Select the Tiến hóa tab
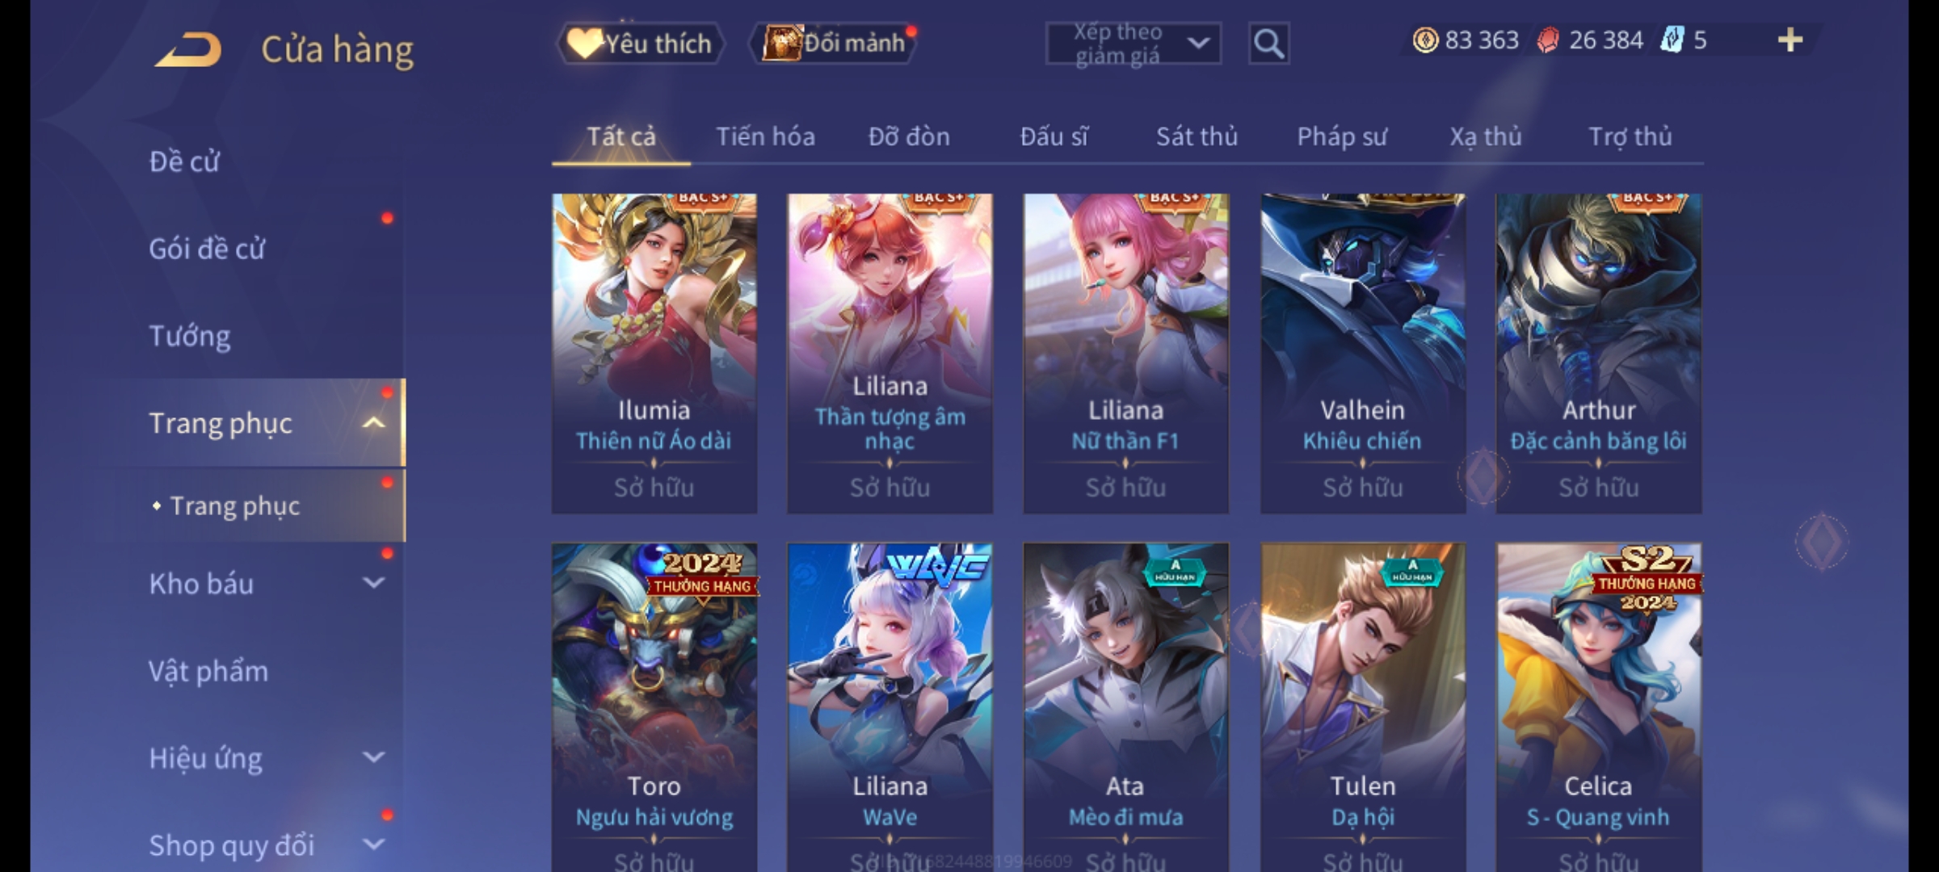 pos(765,136)
